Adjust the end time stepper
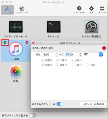The height and width of the screenshot is (119, 108). (81, 54)
